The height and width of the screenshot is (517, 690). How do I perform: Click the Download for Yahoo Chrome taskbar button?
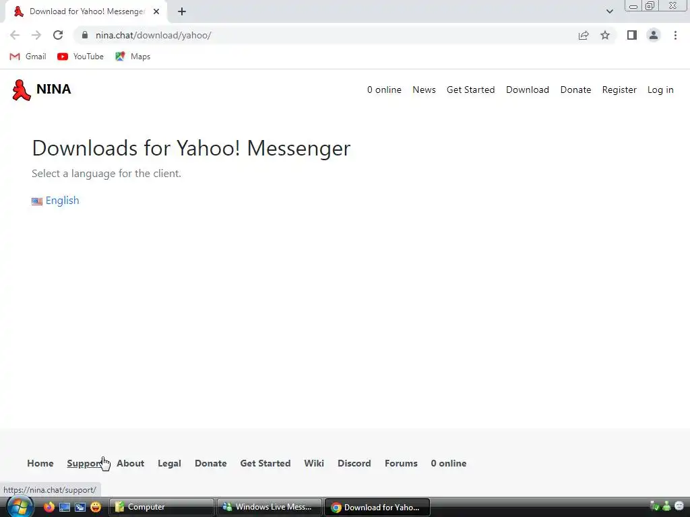tap(377, 507)
